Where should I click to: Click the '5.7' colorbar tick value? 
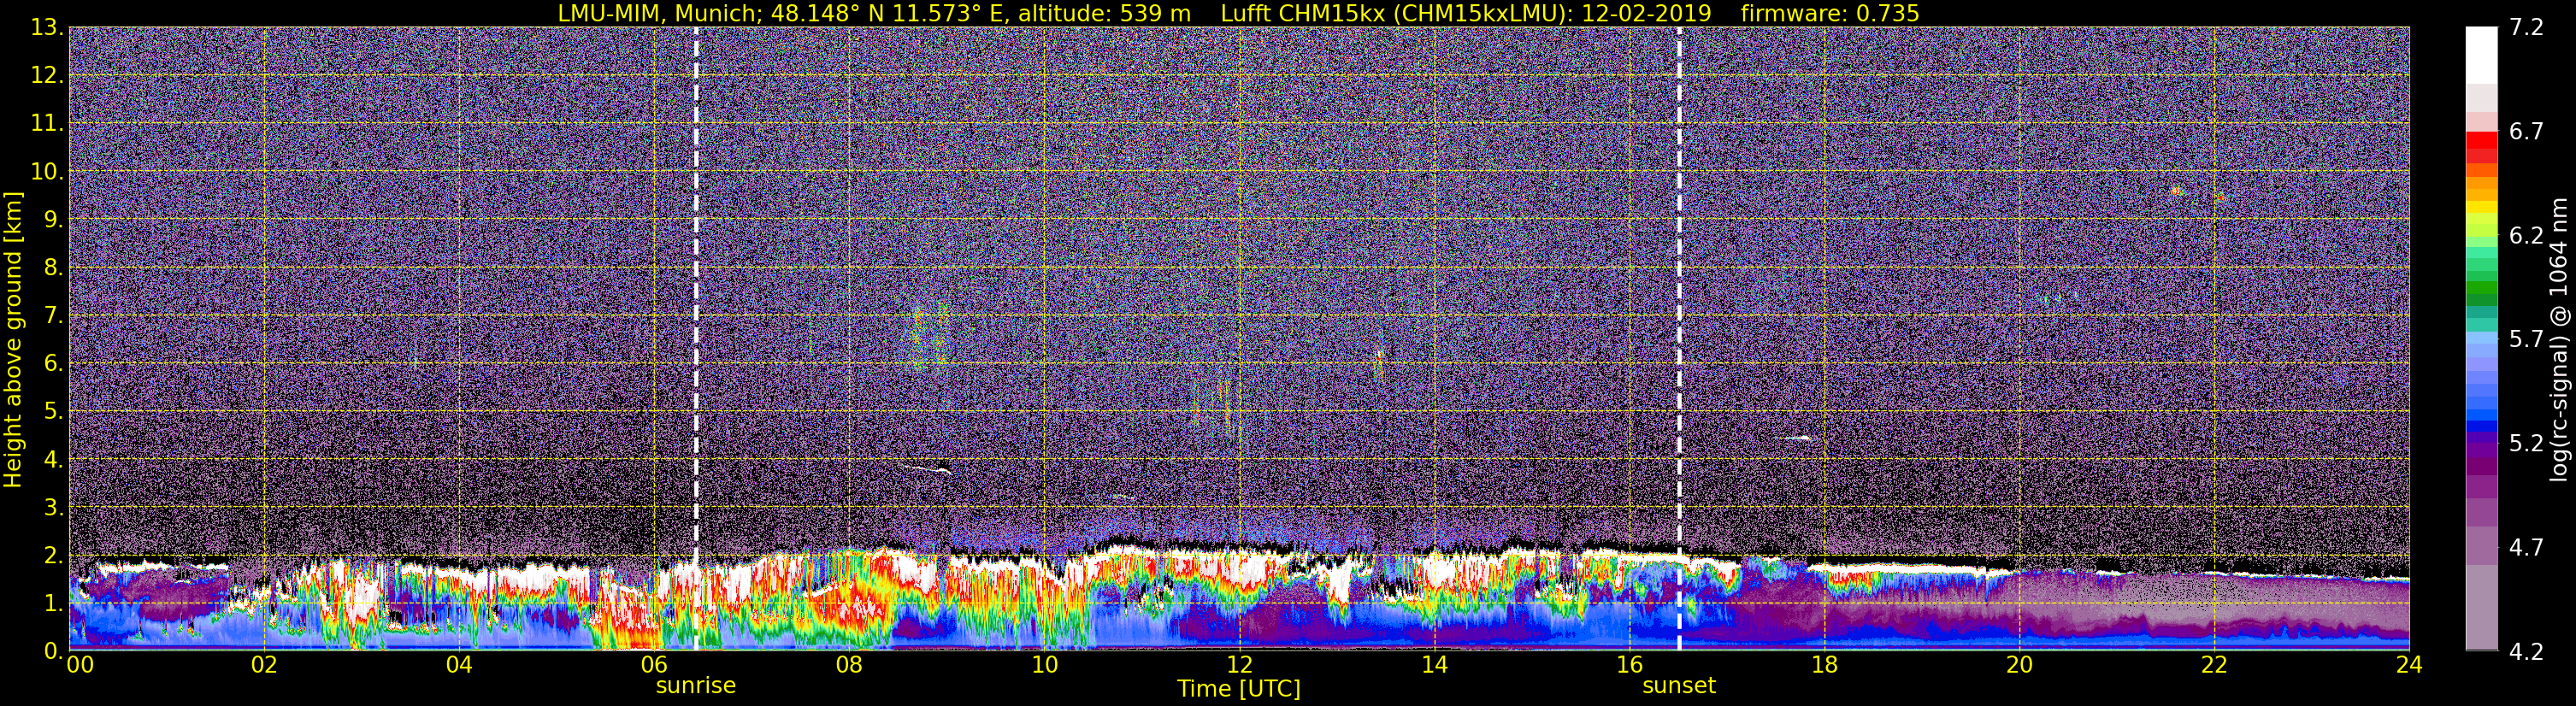(x=2526, y=339)
